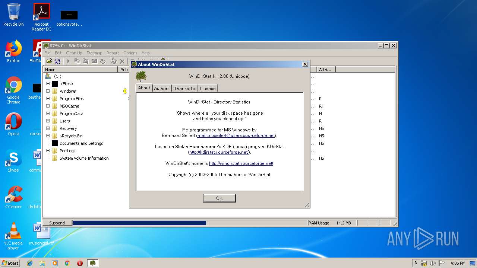Show hidden tray icons arrow
The height and width of the screenshot is (268, 477).
point(416,263)
